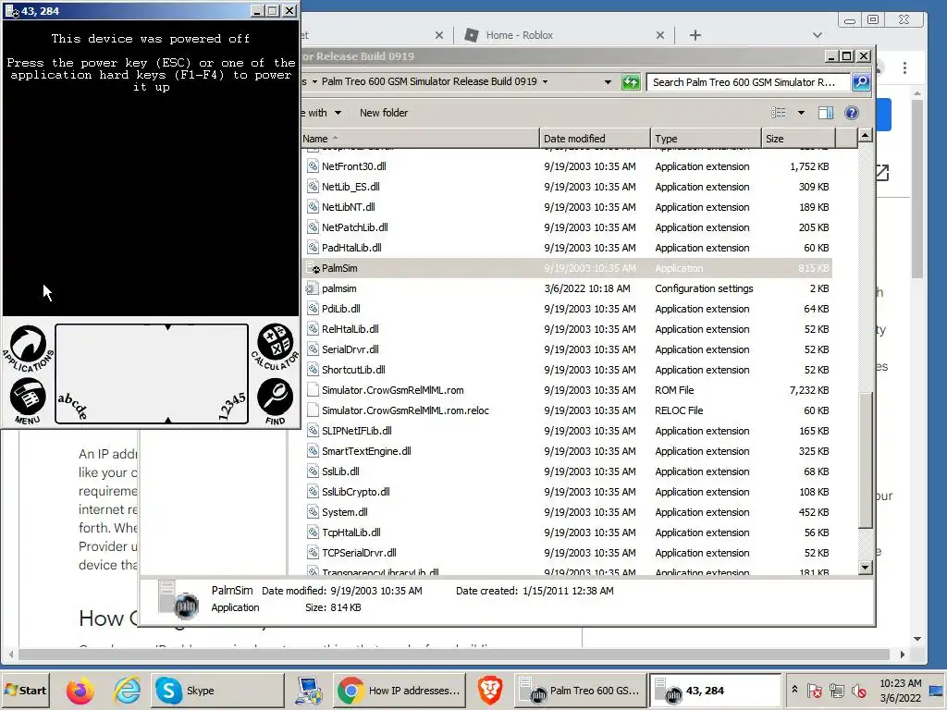Image resolution: width=947 pixels, height=710 pixels.
Task: Close the Home - Roblox tab
Action: coord(660,35)
